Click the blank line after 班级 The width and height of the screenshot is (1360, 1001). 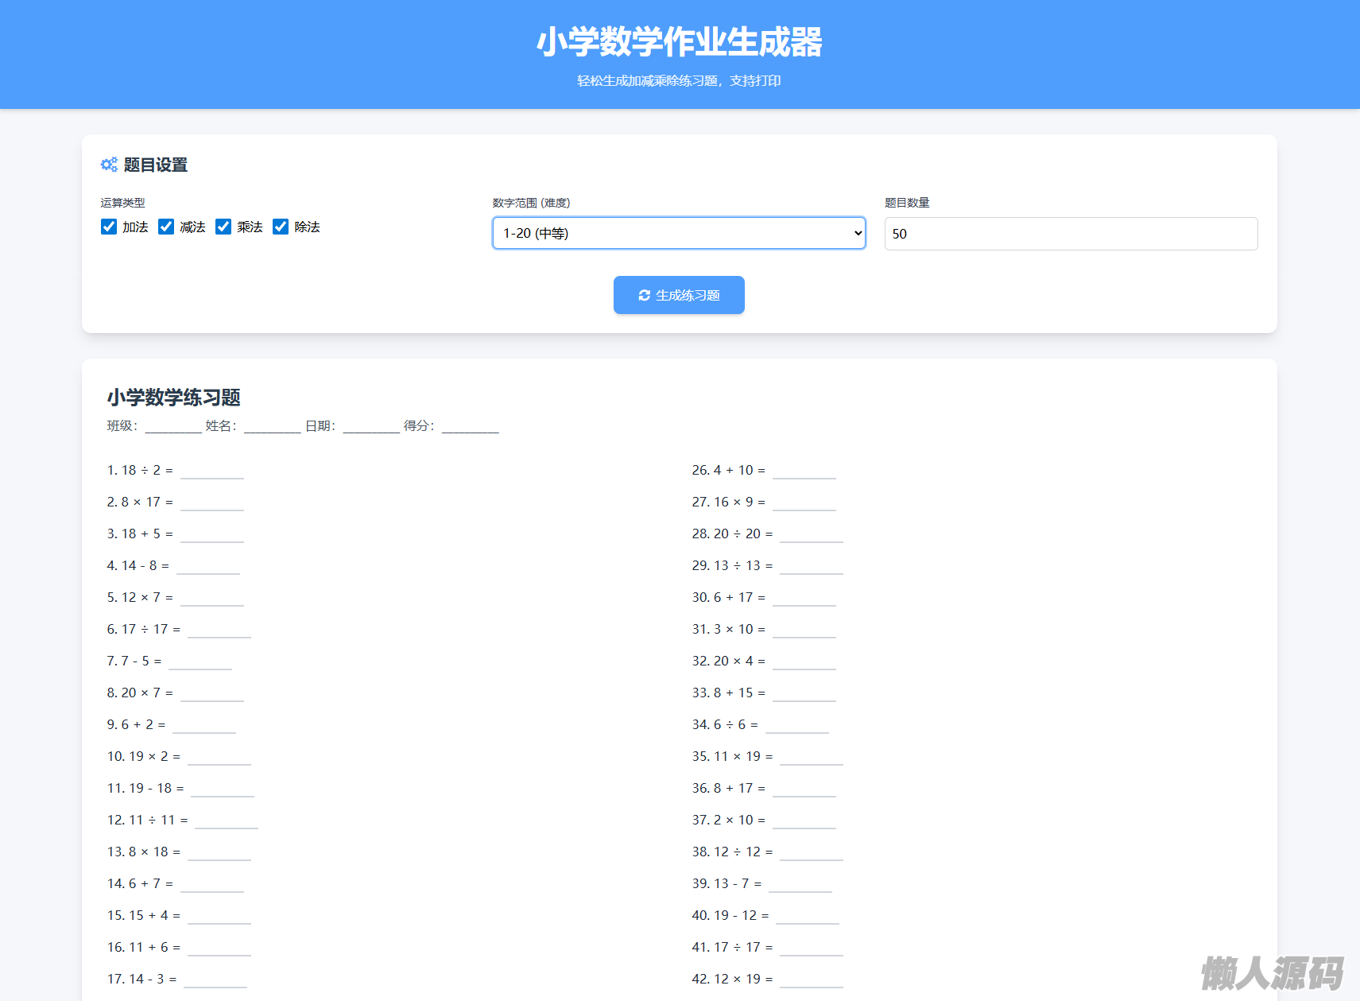(x=173, y=427)
